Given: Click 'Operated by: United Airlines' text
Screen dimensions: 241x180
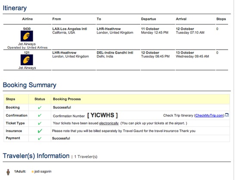Looking at the screenshot, I should pyautogui.click(x=28, y=47).
